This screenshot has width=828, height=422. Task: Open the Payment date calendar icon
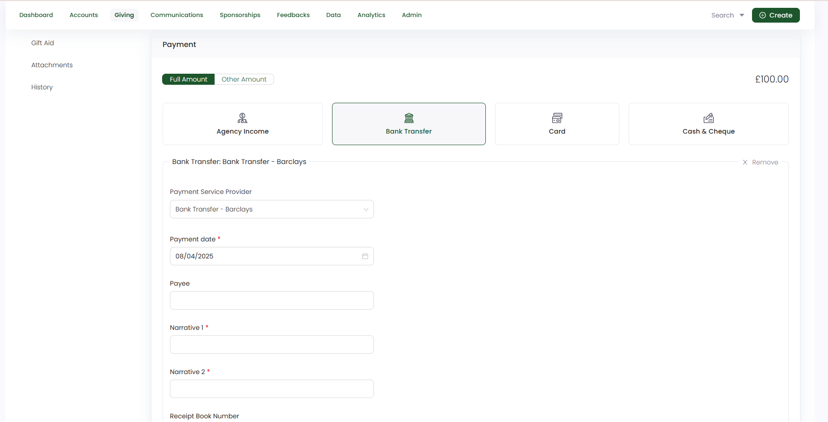365,256
